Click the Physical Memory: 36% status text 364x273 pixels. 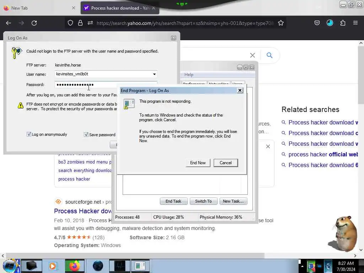221,217
